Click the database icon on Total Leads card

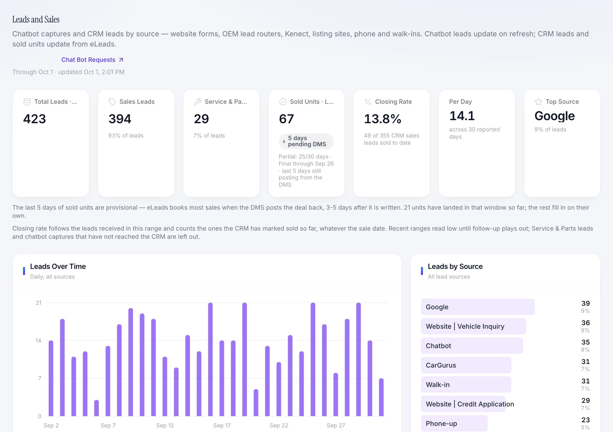pos(27,102)
